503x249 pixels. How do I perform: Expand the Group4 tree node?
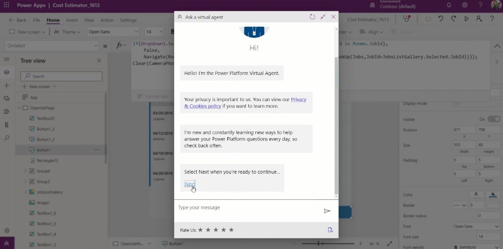click(25, 171)
